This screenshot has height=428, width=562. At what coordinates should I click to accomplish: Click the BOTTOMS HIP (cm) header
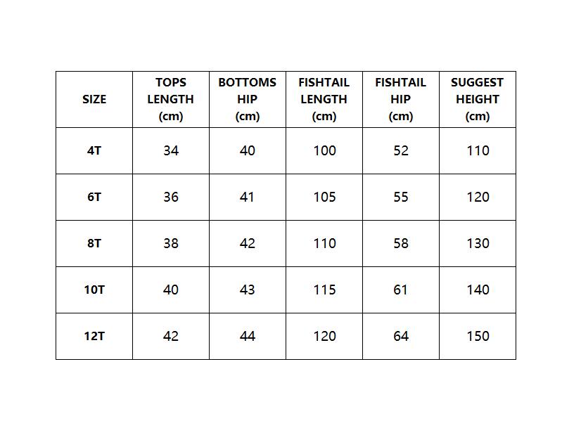[x=248, y=99]
